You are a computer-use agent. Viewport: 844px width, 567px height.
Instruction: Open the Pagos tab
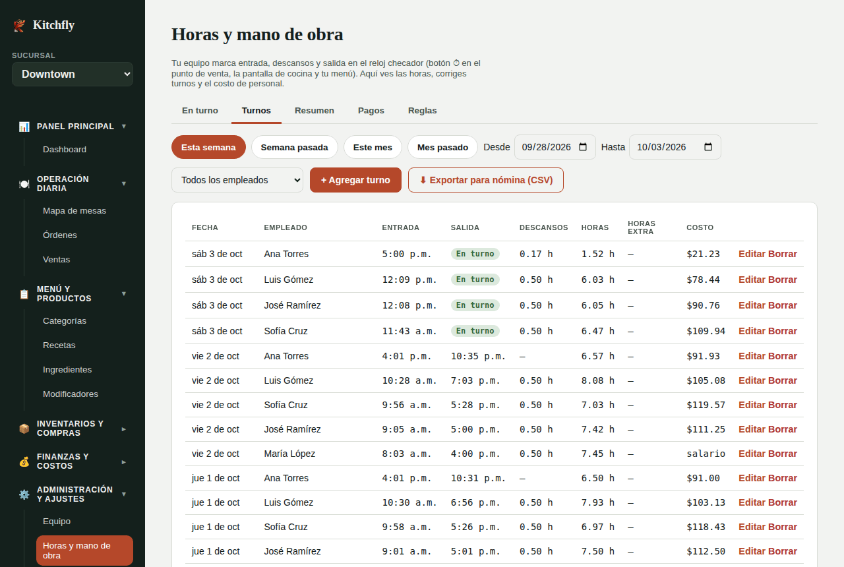coord(371,111)
